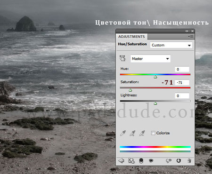Click the lower desaturated color bar
Screen dimensions: 212x174
pos(155,151)
